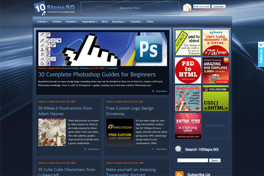Click the Search button in sidebar
This screenshot has height=176, width=264.
pos(215,160)
